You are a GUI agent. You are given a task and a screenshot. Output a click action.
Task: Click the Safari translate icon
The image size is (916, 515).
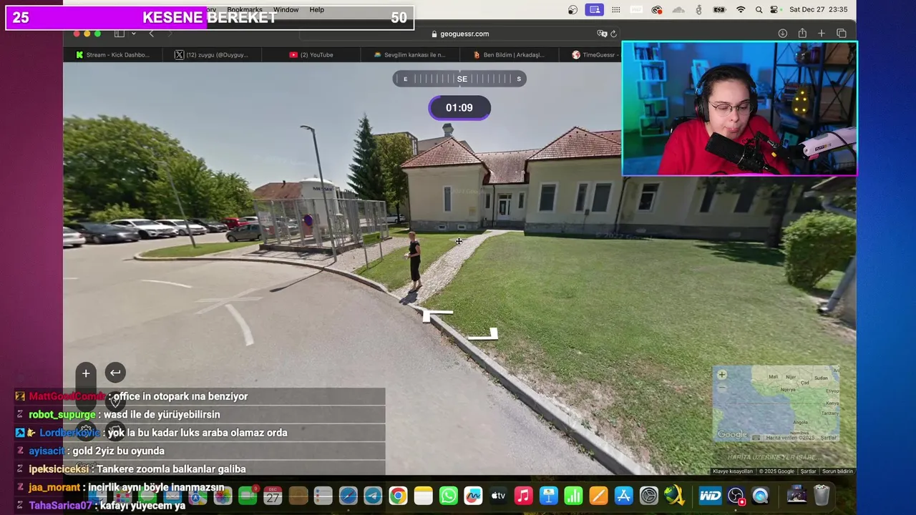602,34
